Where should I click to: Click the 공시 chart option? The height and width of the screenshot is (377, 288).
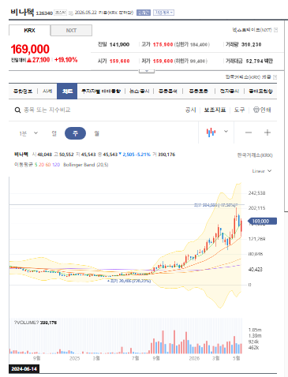(191, 110)
